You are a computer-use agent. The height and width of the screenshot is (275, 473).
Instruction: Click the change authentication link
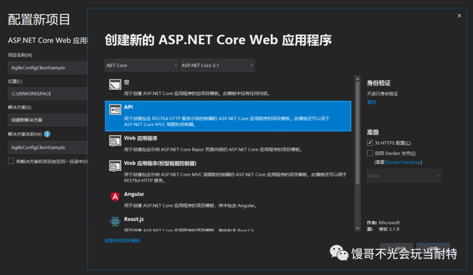click(371, 102)
